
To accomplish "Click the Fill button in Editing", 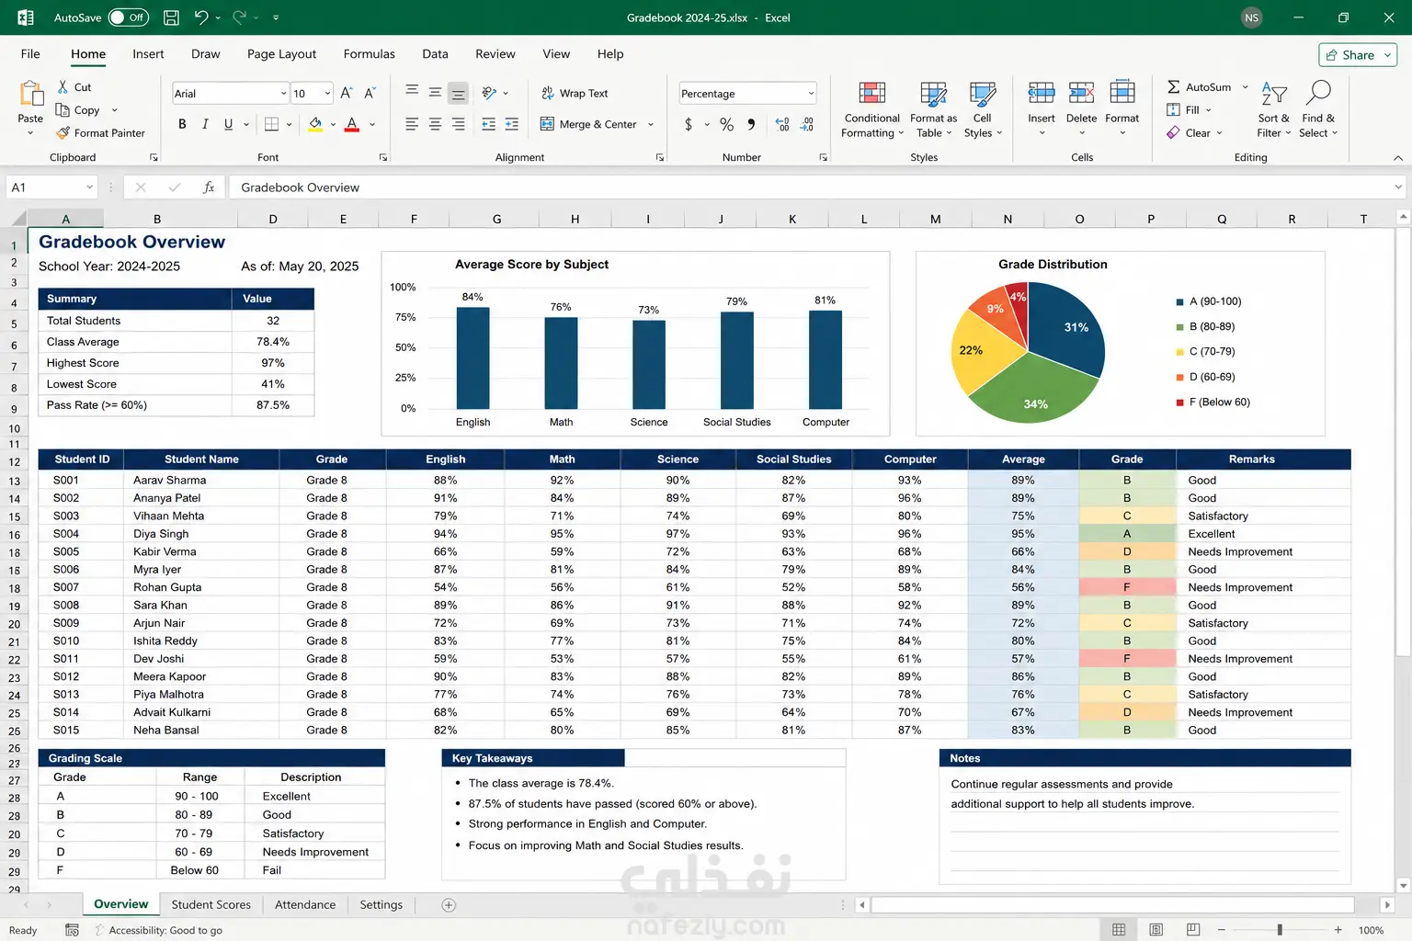I will pos(1183,110).
